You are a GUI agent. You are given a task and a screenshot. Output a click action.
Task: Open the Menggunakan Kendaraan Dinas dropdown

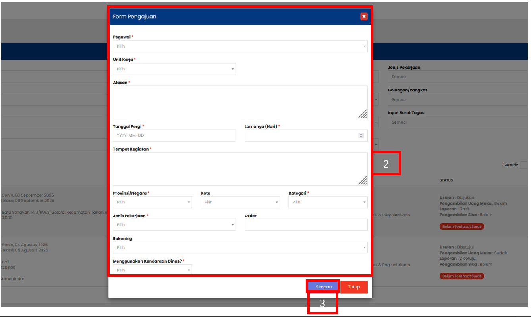152,270
